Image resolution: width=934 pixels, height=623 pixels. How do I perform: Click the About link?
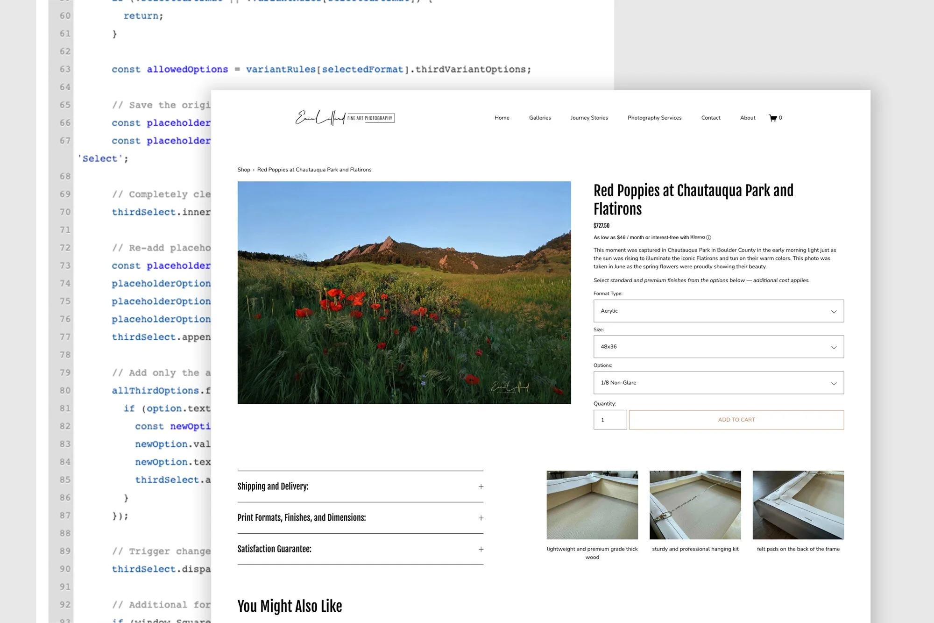tap(747, 118)
